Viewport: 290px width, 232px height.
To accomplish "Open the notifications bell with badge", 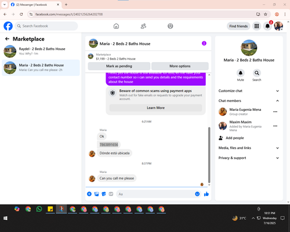I will point(267,26).
